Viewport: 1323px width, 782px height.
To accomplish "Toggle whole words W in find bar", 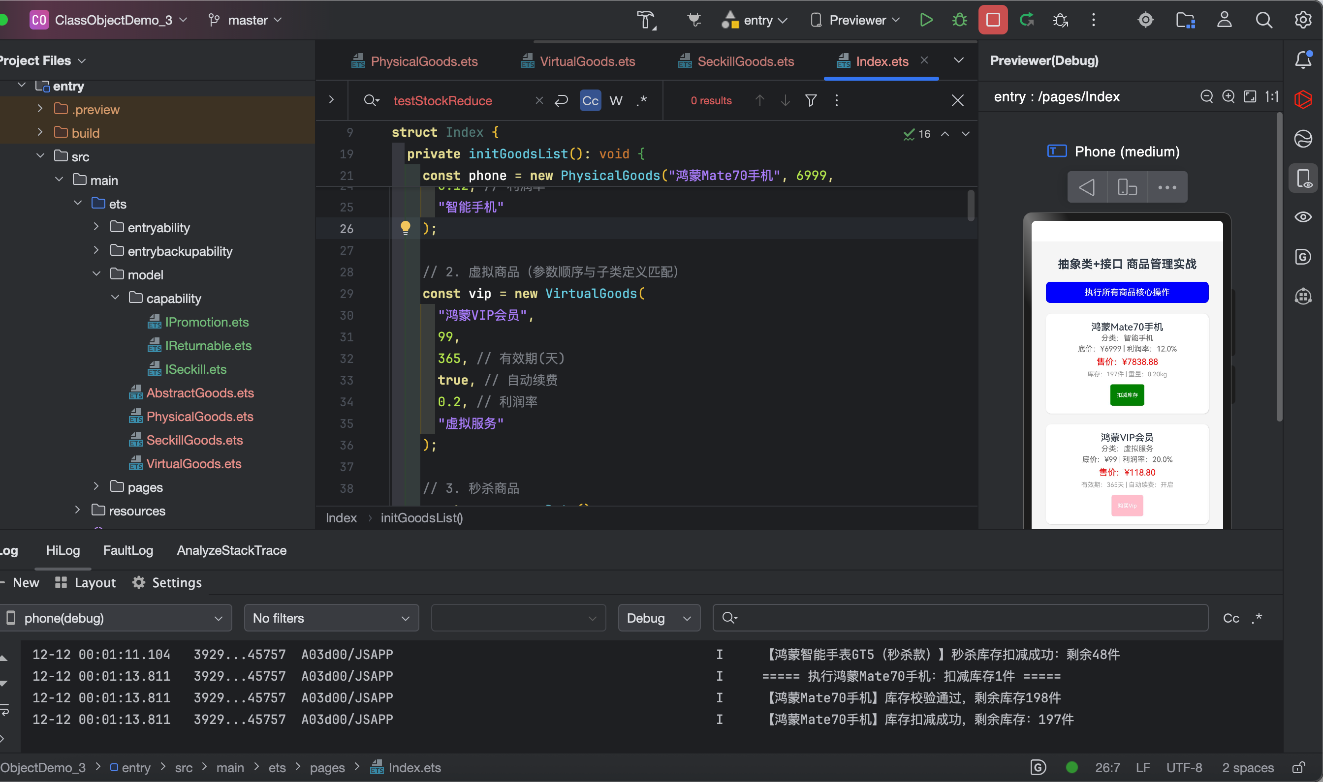I will (616, 100).
